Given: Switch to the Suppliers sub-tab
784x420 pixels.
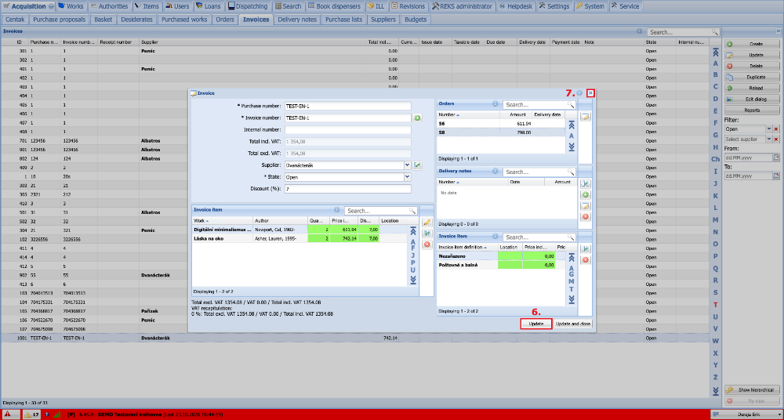Looking at the screenshot, I should [383, 20].
